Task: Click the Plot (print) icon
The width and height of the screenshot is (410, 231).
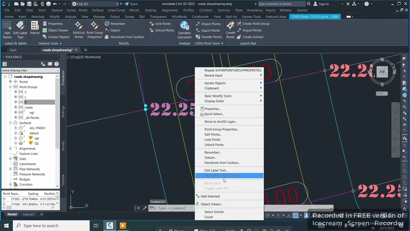Action: [x=48, y=4]
